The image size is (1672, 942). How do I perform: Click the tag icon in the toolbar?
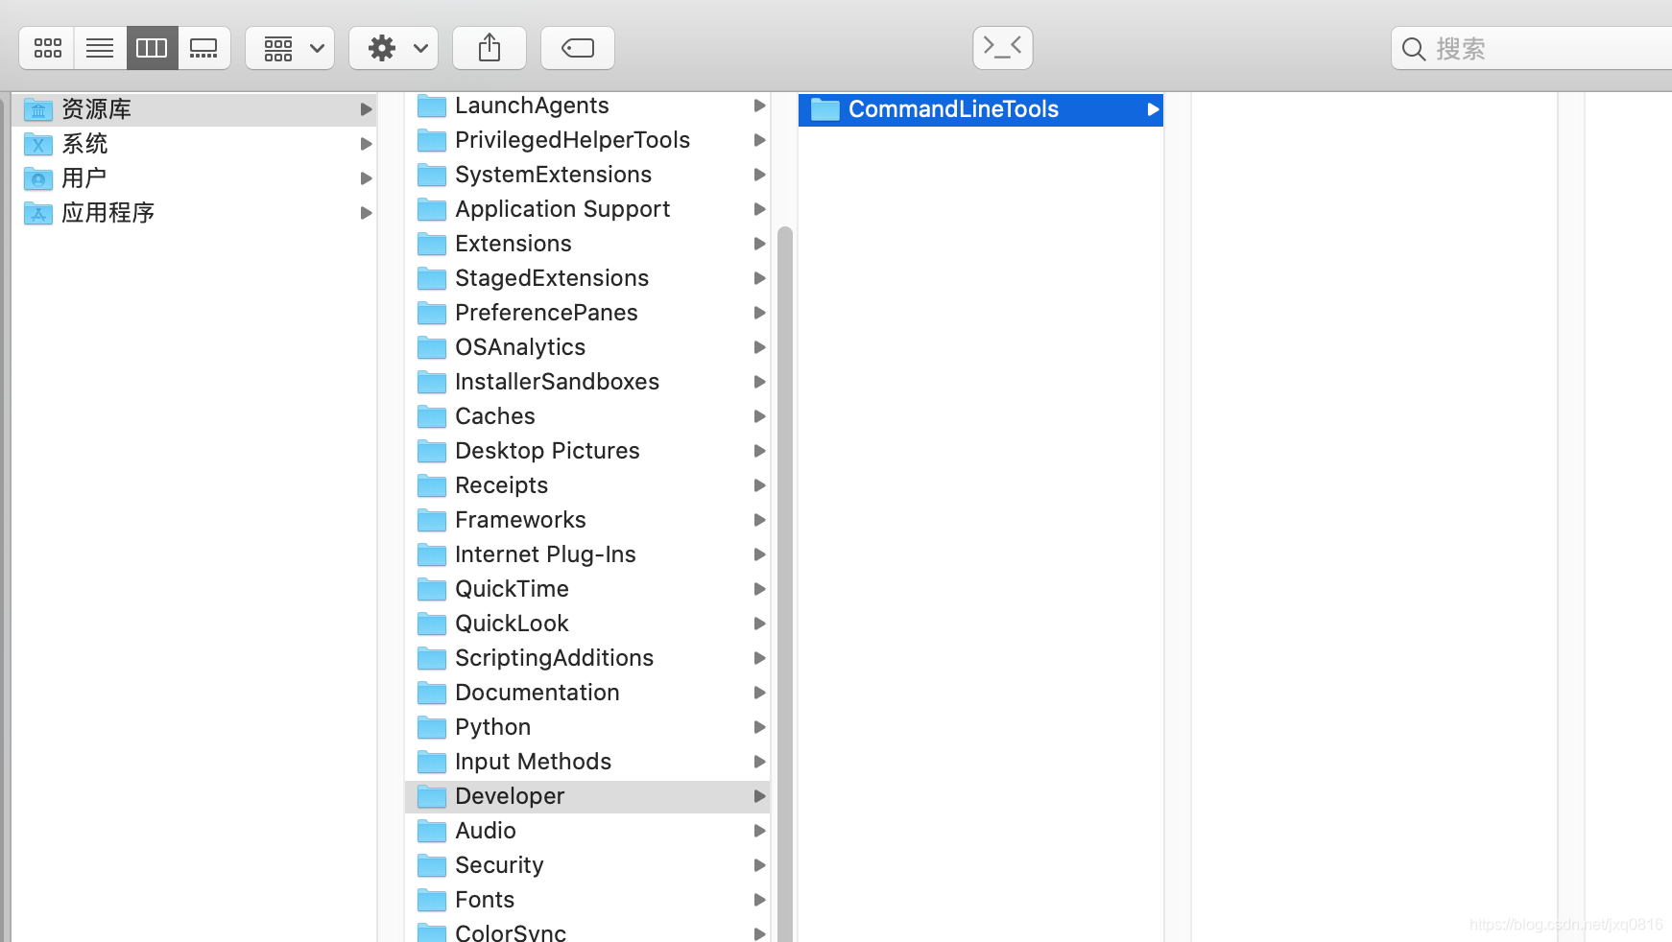pos(577,47)
